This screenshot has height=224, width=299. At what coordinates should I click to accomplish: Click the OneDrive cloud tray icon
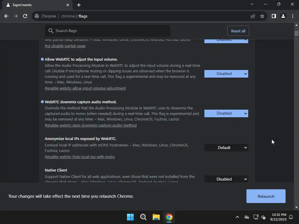tap(247, 217)
